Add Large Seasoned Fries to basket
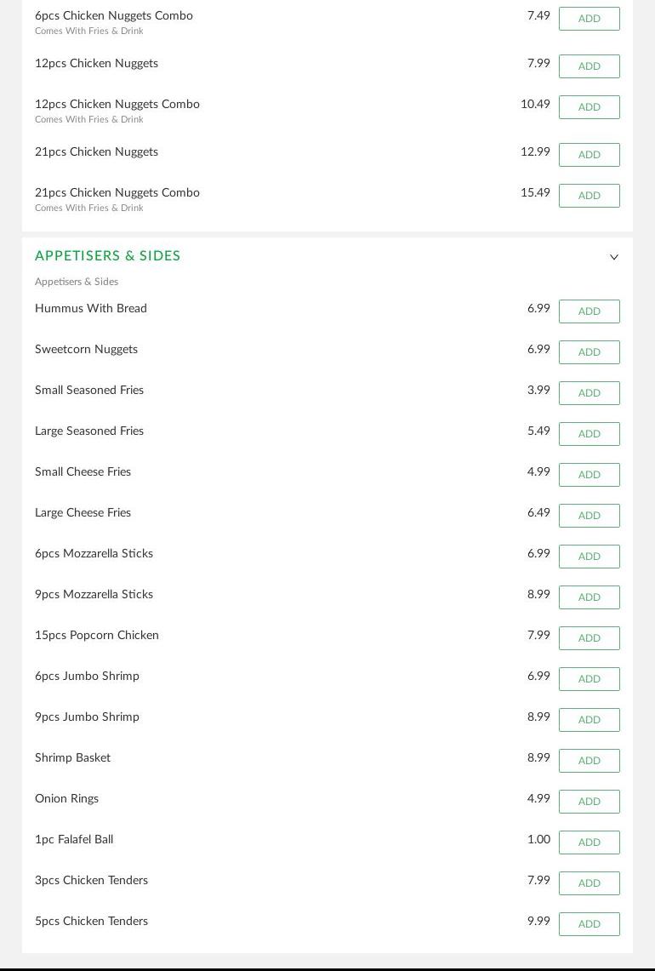 [589, 434]
